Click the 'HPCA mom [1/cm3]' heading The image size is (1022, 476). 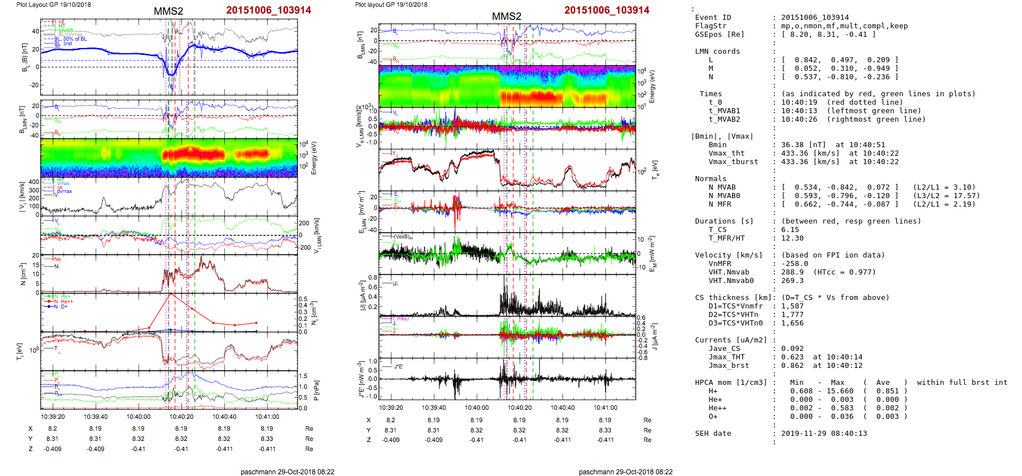731,383
